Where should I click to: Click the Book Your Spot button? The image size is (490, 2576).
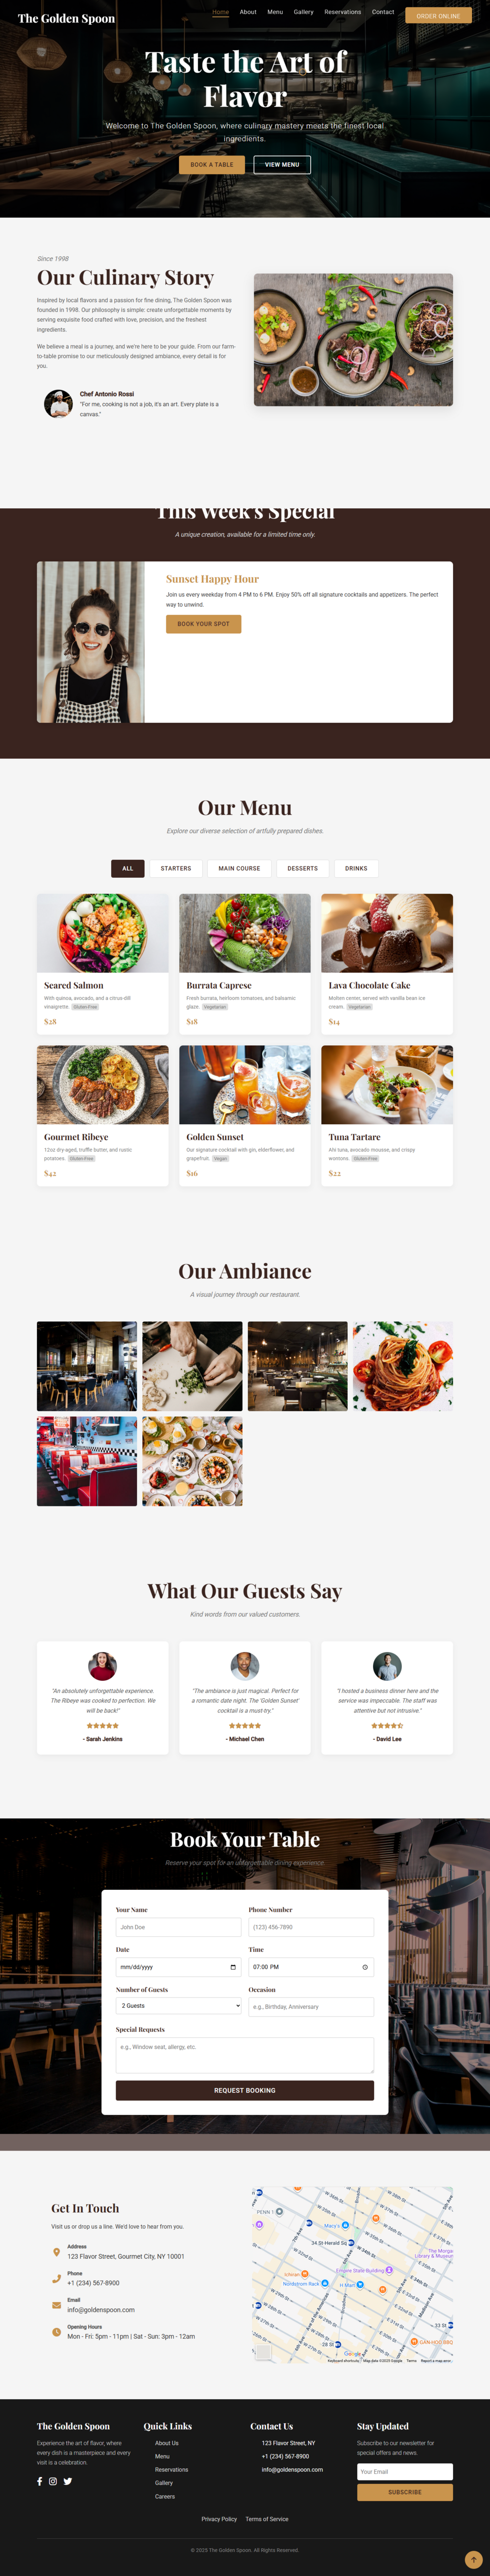pyautogui.click(x=203, y=624)
